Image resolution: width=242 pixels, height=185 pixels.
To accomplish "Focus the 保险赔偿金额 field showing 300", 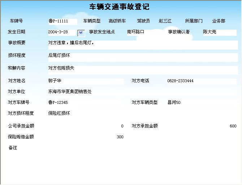I will pos(86,137).
